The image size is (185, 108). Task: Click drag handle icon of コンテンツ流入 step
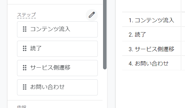25,29
